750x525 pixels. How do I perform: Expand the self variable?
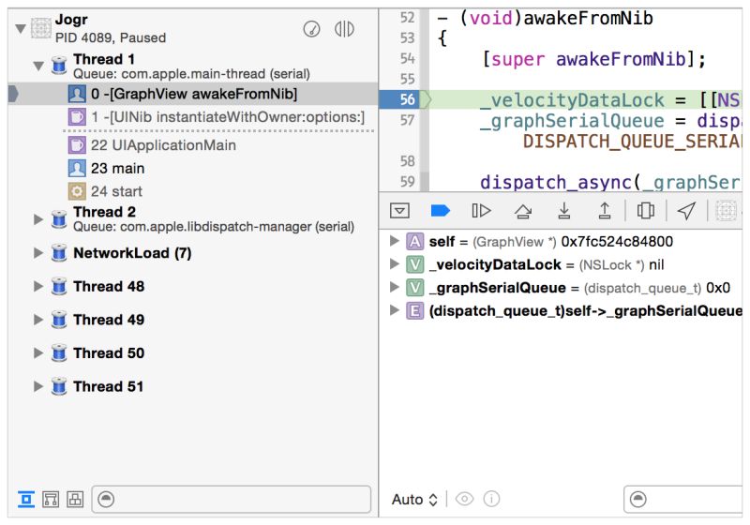point(394,241)
